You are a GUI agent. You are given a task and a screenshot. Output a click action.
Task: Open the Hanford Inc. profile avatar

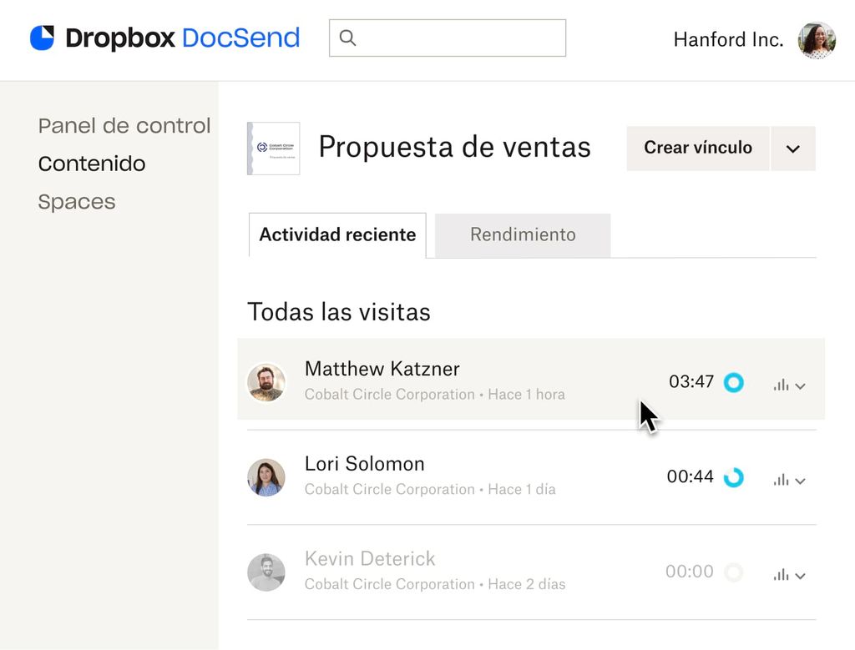pyautogui.click(x=816, y=39)
